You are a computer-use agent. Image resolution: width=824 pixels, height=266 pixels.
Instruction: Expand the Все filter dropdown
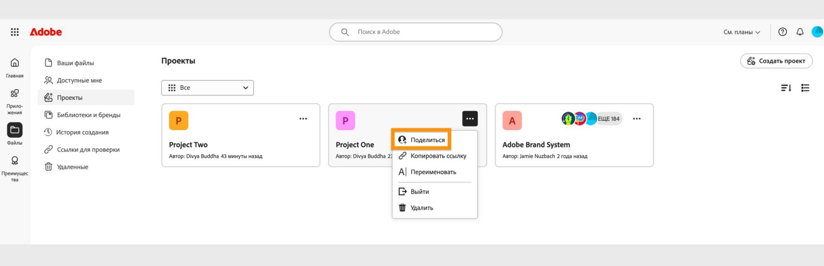(208, 88)
